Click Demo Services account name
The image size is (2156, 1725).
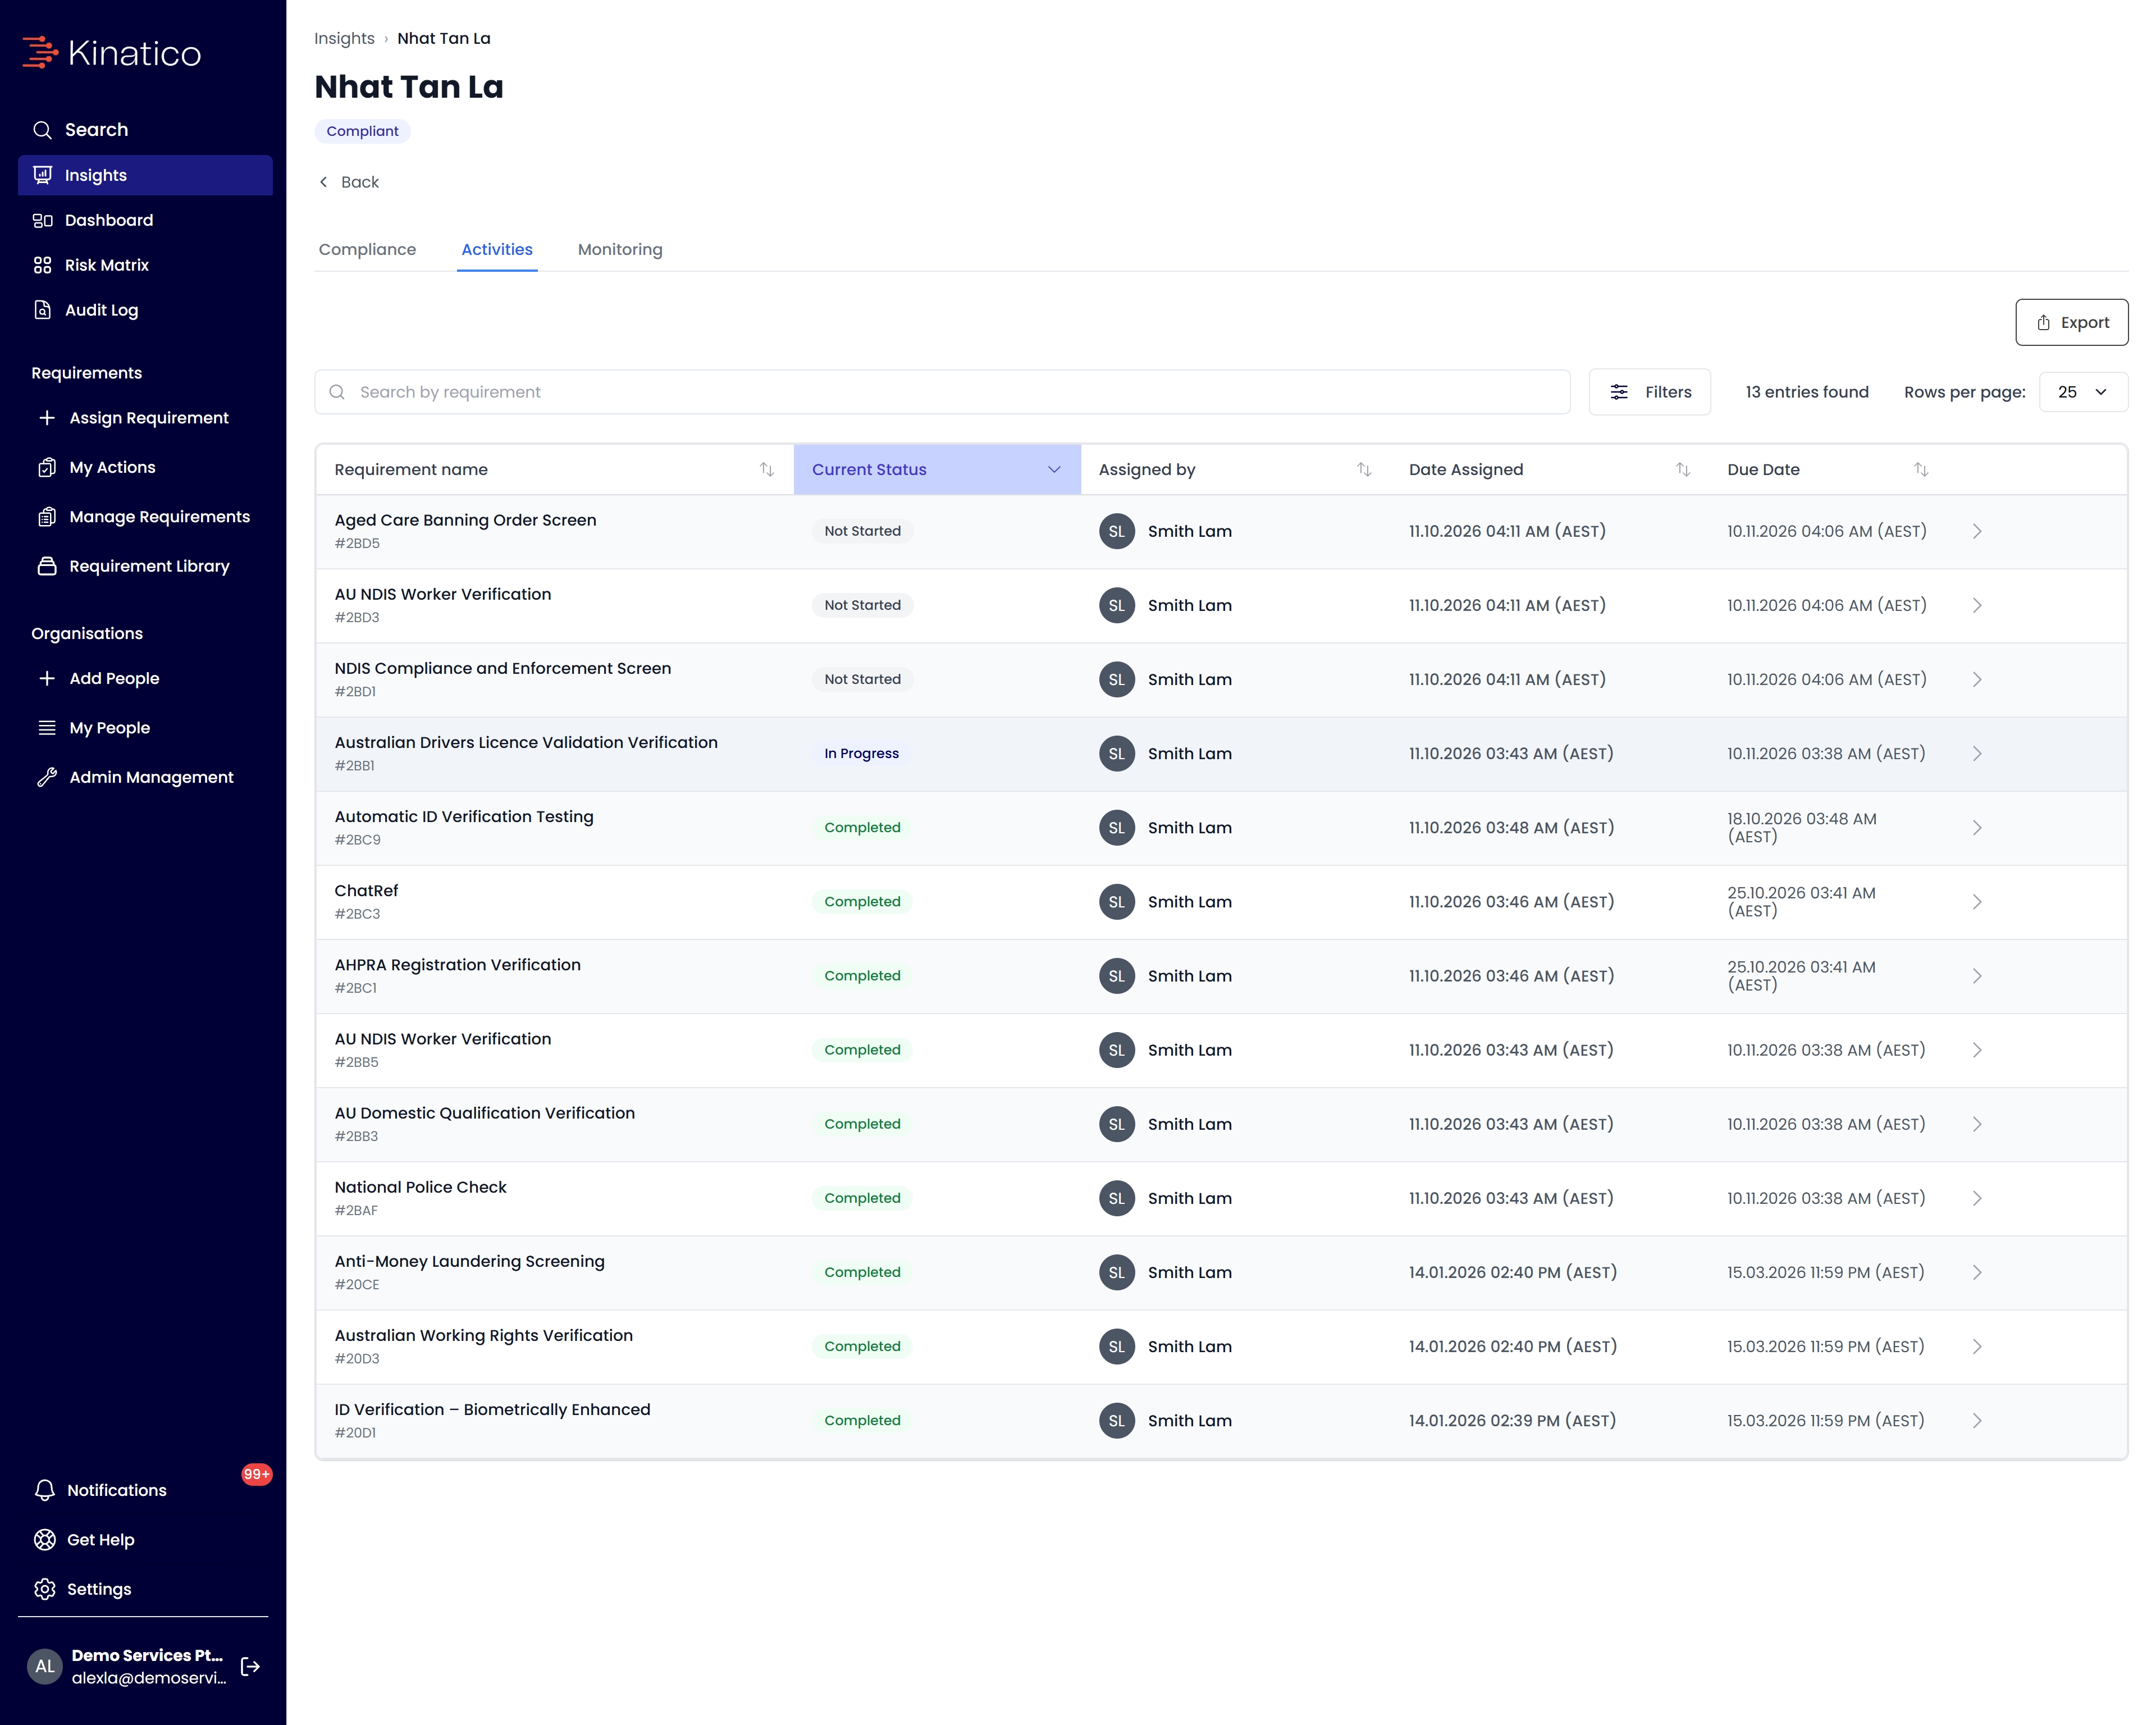point(147,1655)
